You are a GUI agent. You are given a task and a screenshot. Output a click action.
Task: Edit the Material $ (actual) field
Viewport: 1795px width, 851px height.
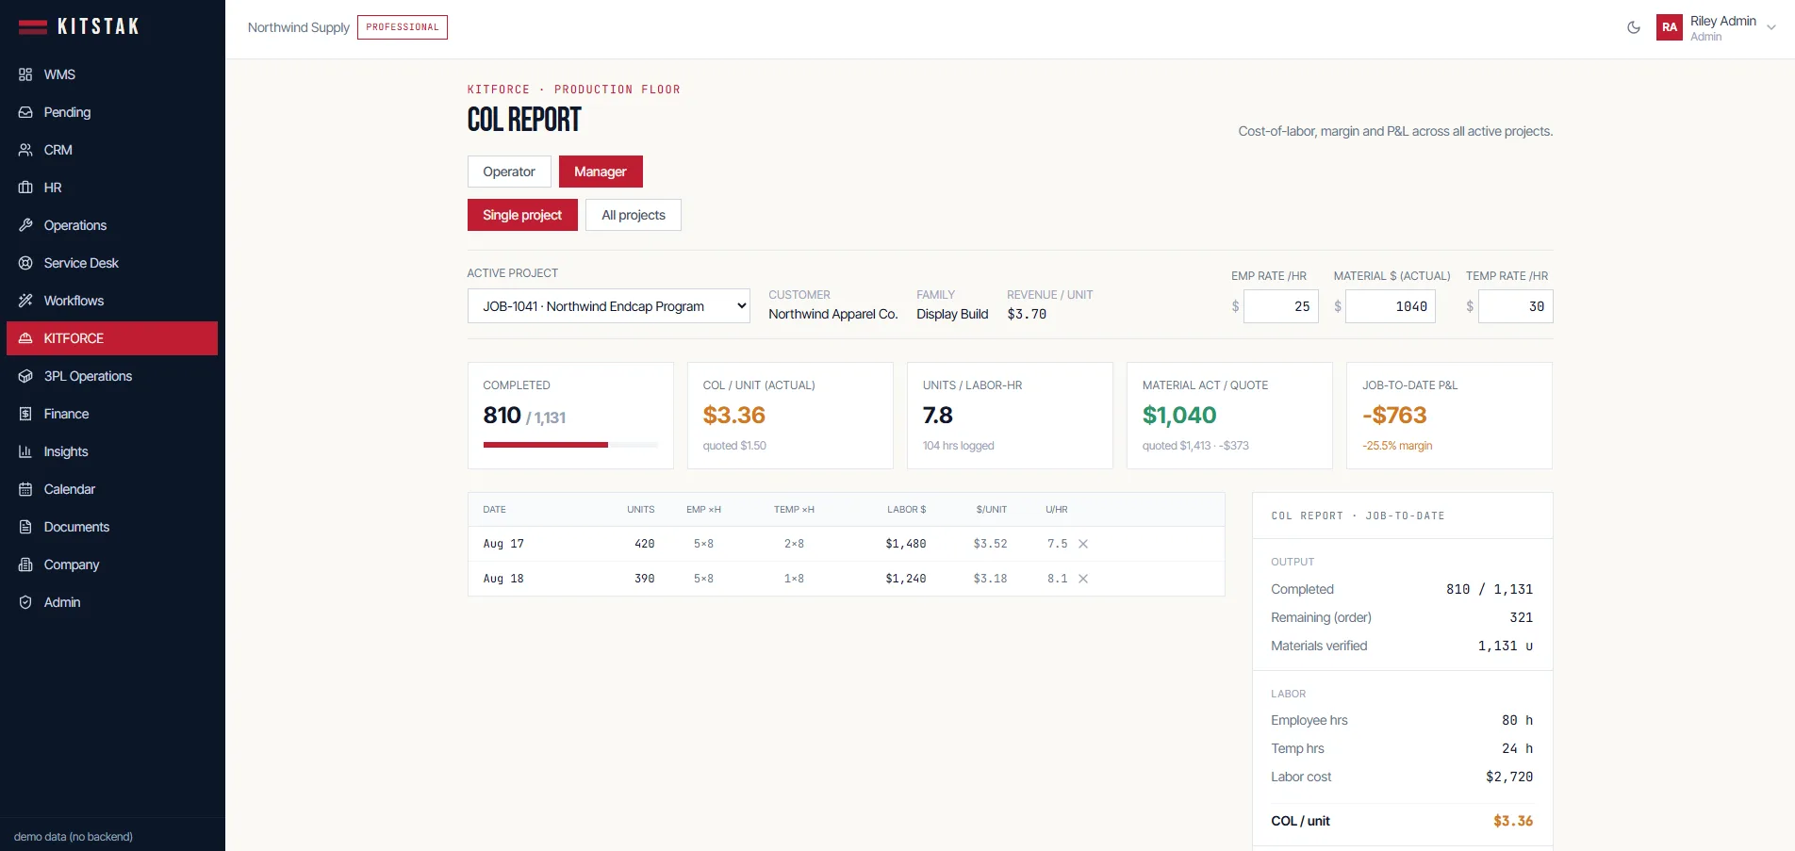pos(1391,306)
